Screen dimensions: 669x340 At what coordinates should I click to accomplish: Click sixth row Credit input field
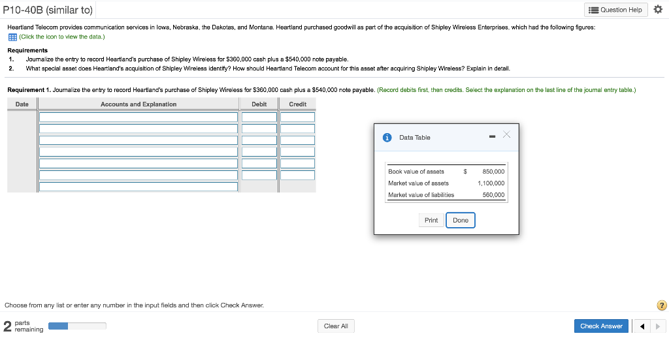point(297,175)
